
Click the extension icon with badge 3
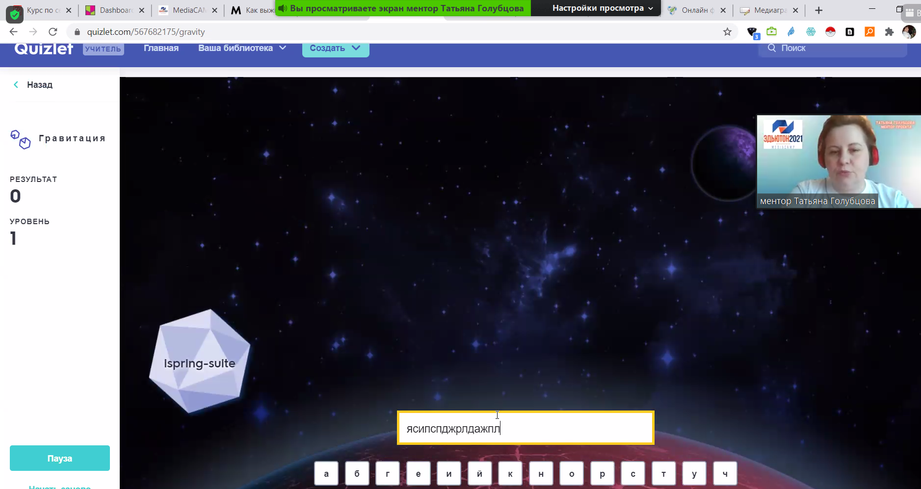click(752, 33)
